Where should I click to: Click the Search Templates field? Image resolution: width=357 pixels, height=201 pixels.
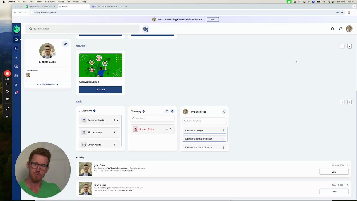[204, 121]
